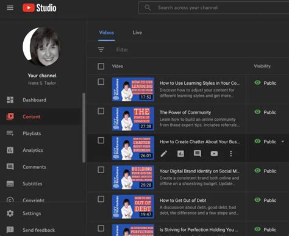Click the search magnifier icon

coord(148,8)
